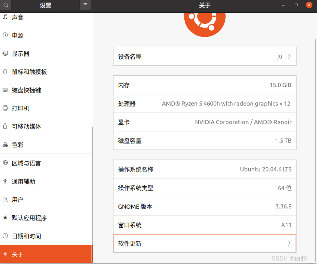Open the 软件更新 row
This screenshot has width=317, height=264.
click(x=205, y=243)
